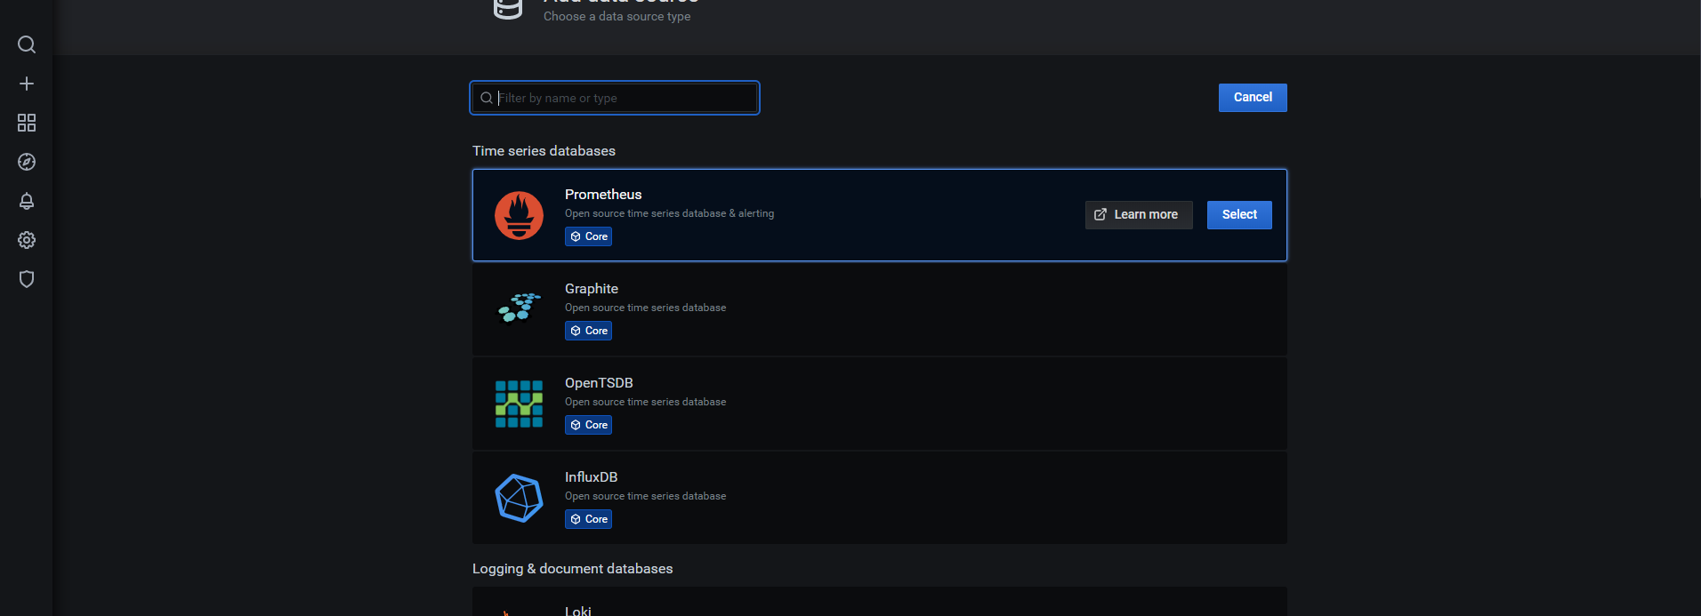Open the Search sidebar icon

click(x=27, y=44)
